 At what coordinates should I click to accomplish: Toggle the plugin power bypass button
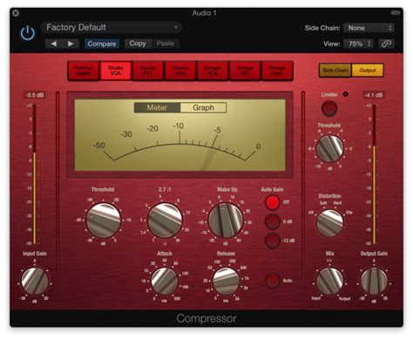coord(28,33)
